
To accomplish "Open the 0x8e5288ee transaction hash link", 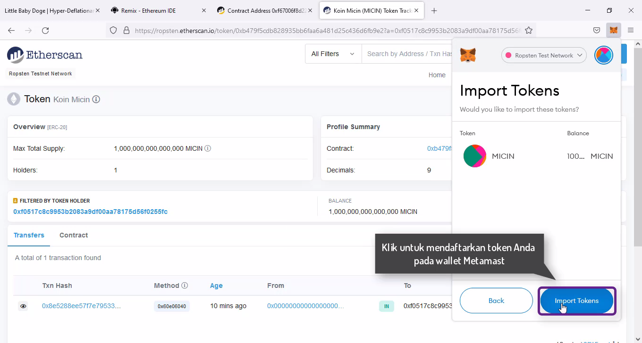I will [x=81, y=306].
